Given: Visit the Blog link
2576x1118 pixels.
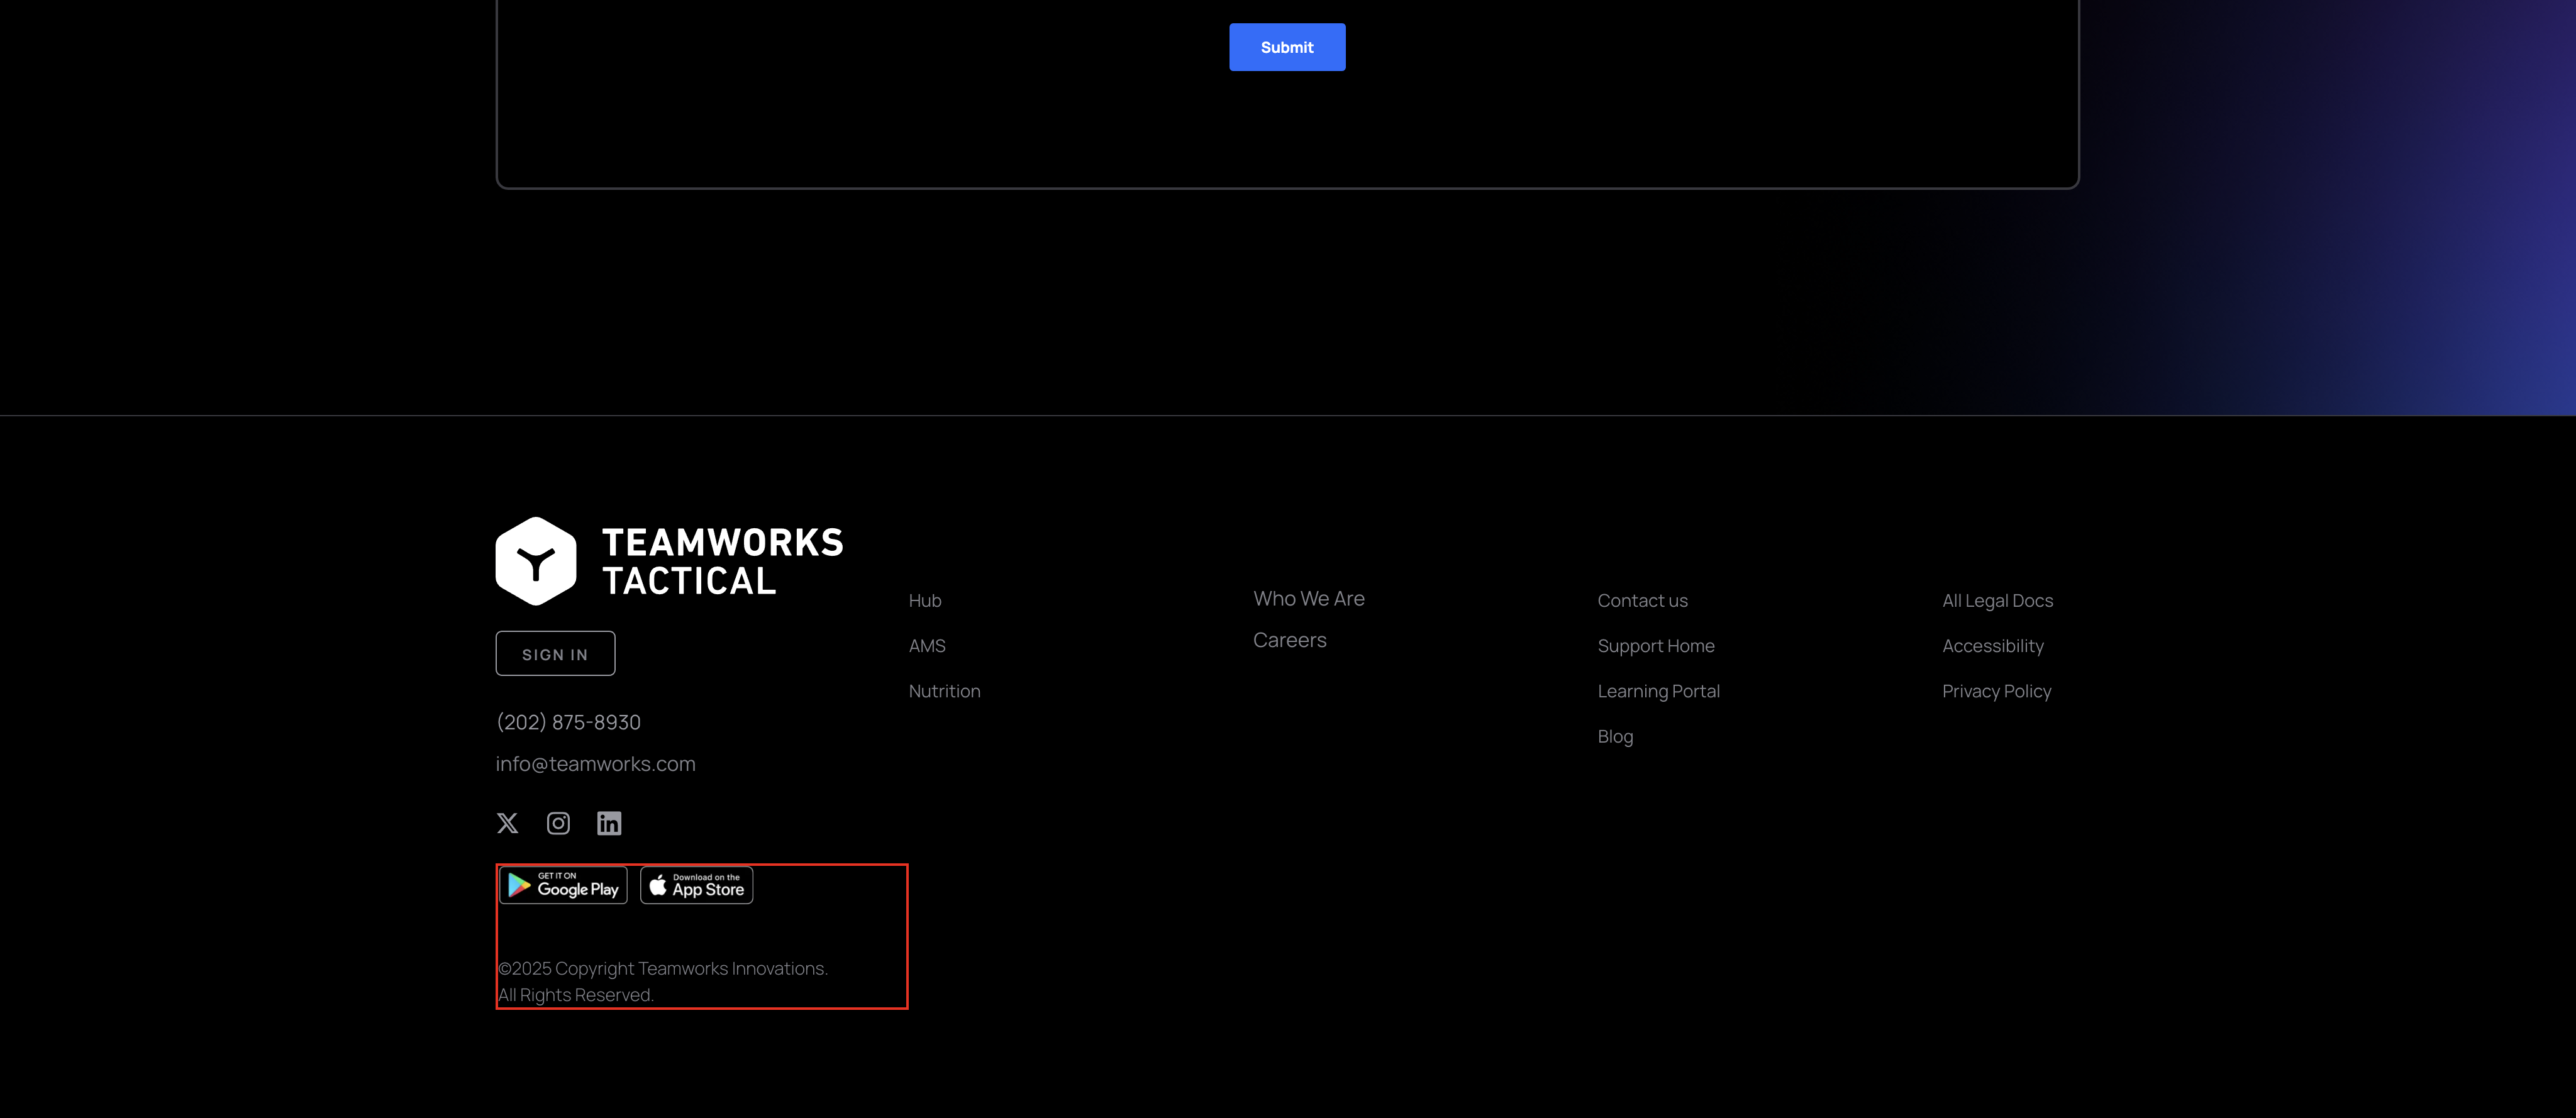Looking at the screenshot, I should click(1615, 737).
